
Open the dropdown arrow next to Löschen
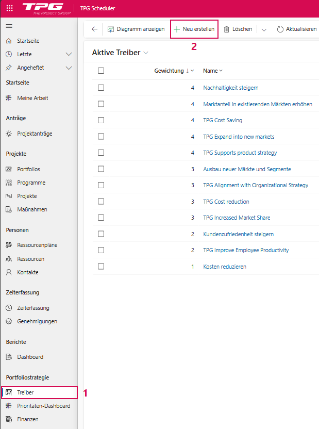click(x=264, y=29)
